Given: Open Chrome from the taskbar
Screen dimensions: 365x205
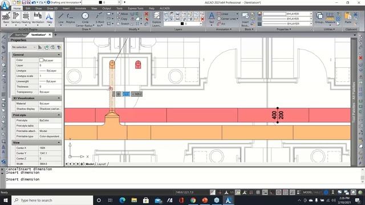Looking at the screenshot, I should (x=193, y=200).
